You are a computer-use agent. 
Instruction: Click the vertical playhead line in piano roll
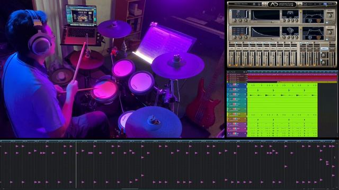click(76, 165)
